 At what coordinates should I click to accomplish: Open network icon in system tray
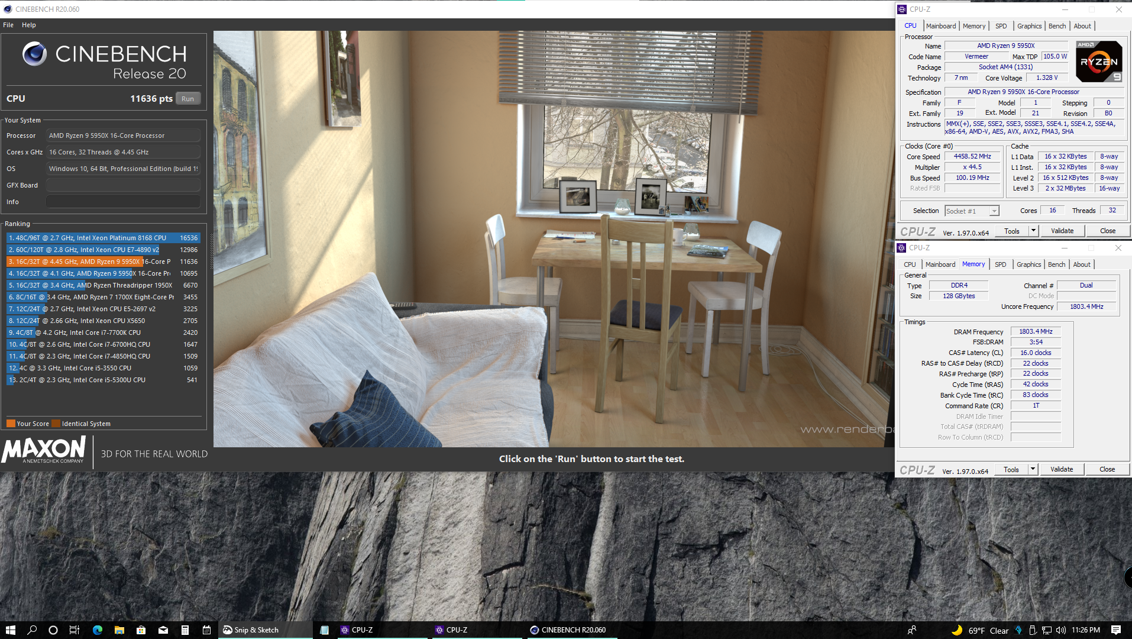(1047, 630)
